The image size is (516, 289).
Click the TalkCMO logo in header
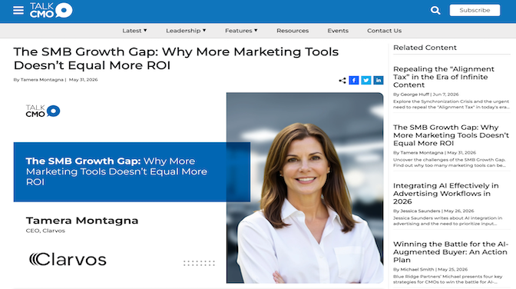[51, 10]
